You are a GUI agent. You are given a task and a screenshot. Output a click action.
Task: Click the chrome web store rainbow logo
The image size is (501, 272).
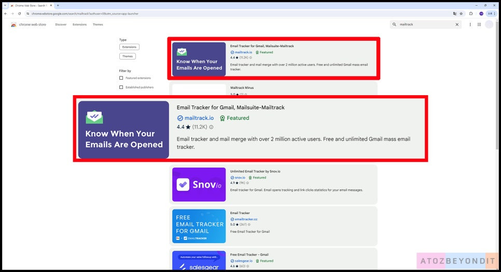coord(13,24)
